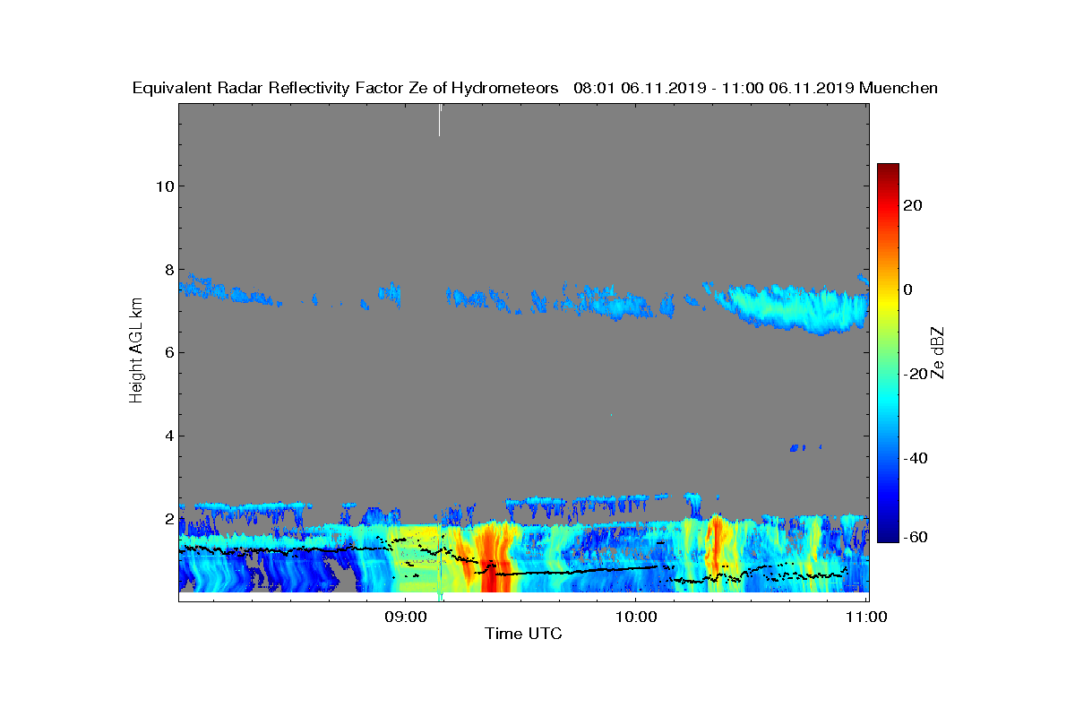The image size is (1075, 717).
Task: Click the 'Ze dBZ' colorbar label
Action: pos(939,352)
